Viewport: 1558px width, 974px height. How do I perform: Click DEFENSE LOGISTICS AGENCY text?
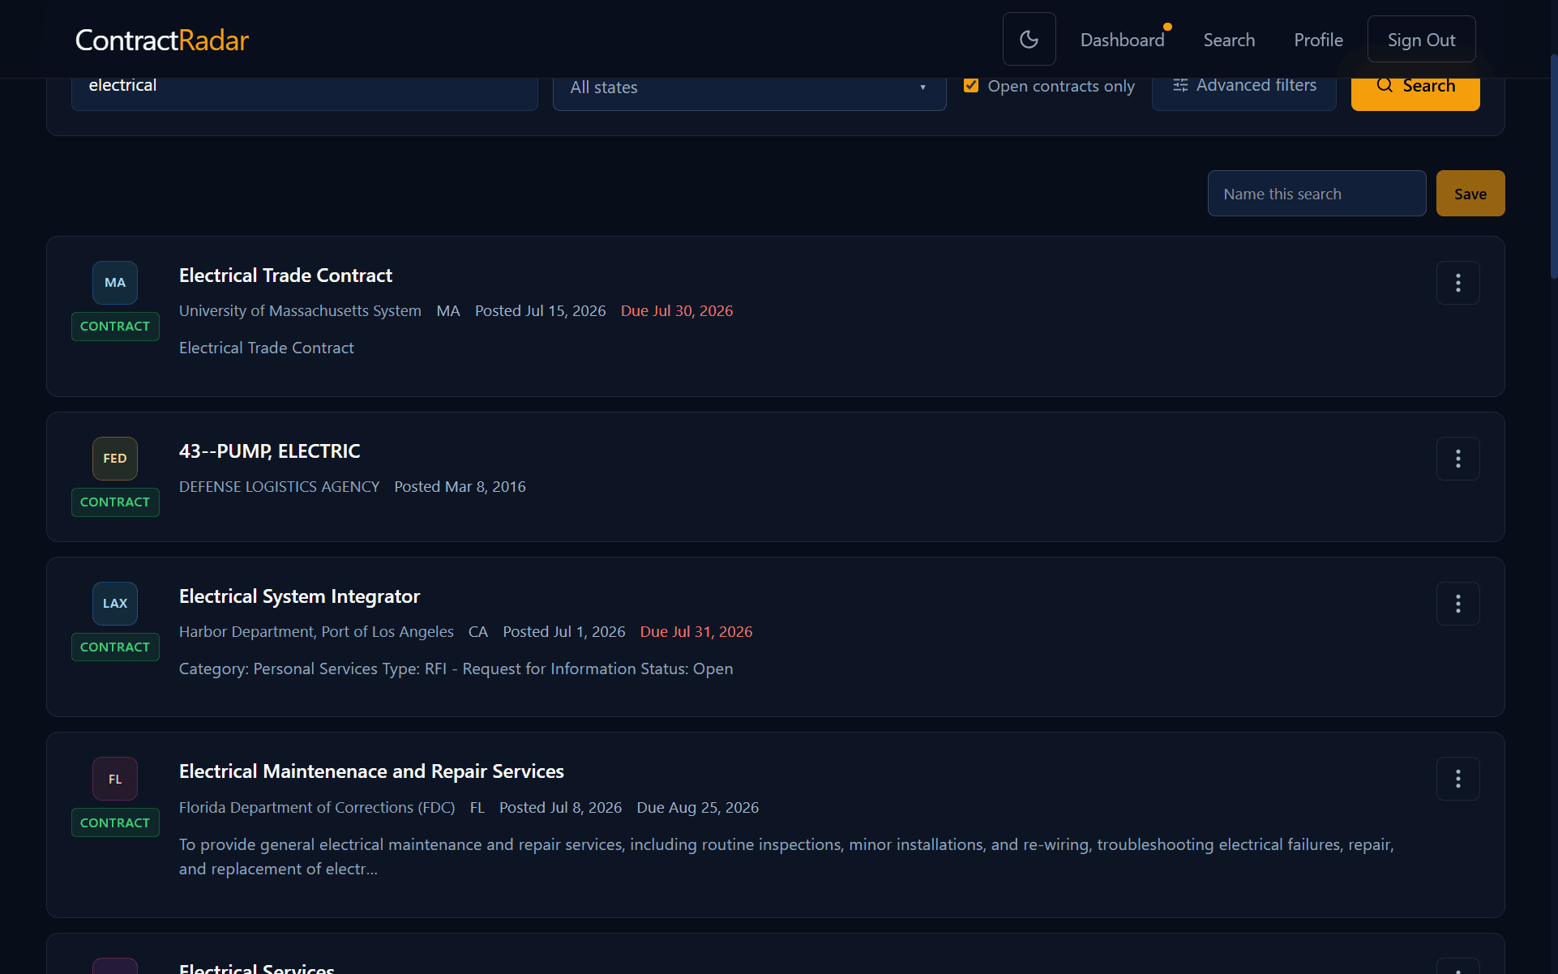(x=279, y=487)
